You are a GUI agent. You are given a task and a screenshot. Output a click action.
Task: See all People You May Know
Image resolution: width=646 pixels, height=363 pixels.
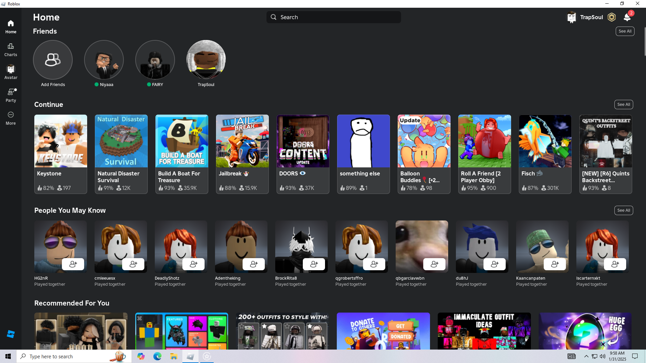624,210
